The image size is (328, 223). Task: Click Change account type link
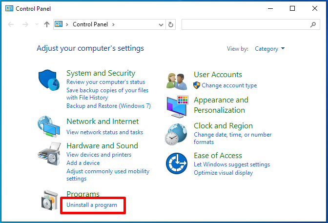229,85
